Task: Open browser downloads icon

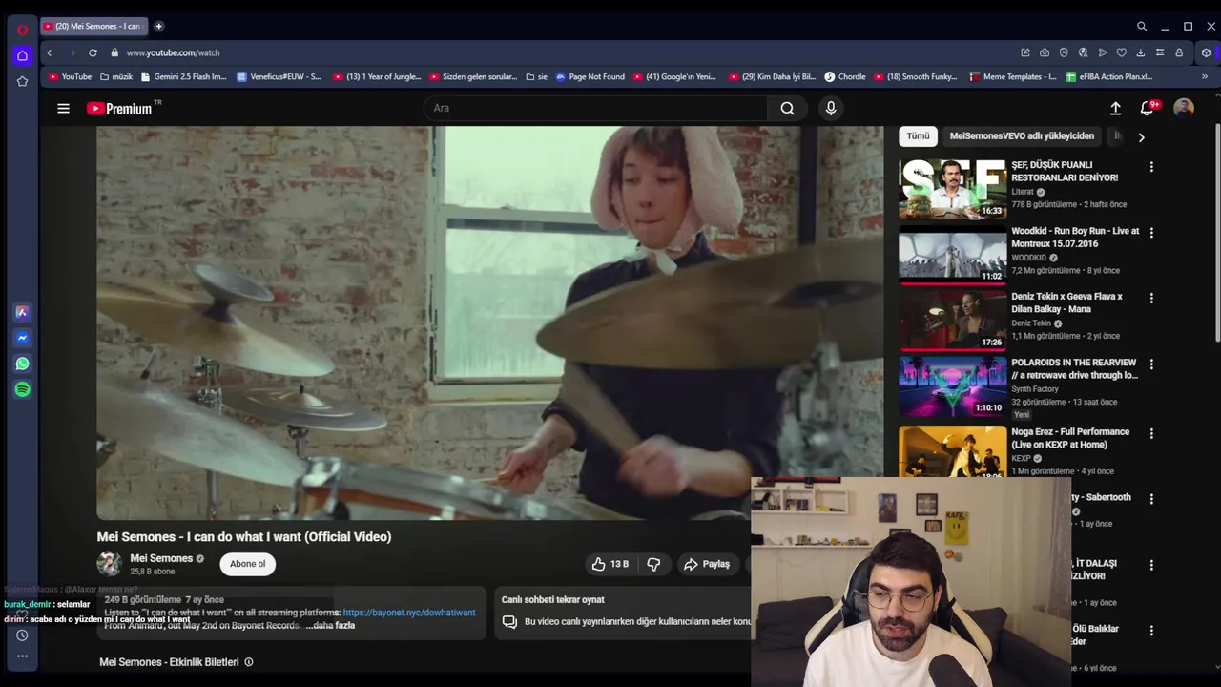Action: click(1140, 52)
